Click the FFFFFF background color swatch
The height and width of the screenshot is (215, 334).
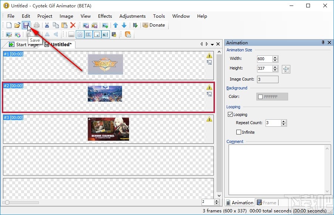272,96
